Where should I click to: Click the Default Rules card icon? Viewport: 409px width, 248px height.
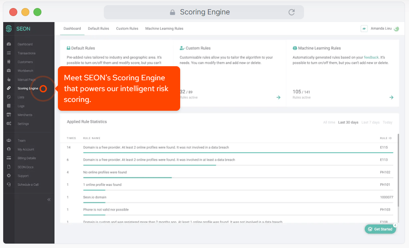(x=68, y=48)
